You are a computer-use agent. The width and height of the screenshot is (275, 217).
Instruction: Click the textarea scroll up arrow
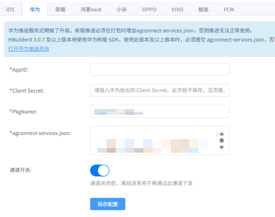pyautogui.click(x=221, y=134)
